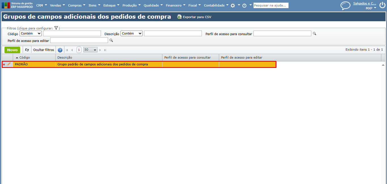Open the Vendas menu
Image resolution: width=387 pixels, height=184 pixels.
(58, 5)
